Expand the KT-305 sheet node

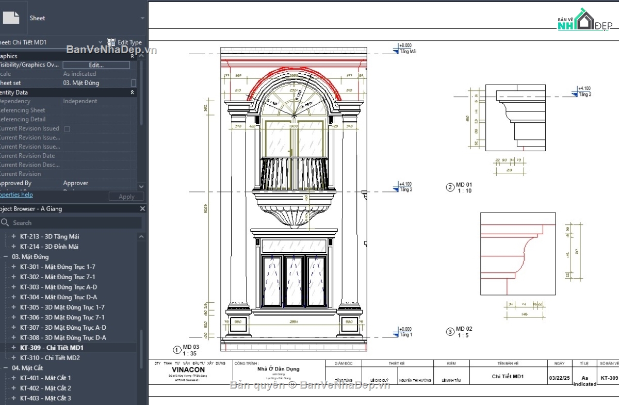[14, 307]
